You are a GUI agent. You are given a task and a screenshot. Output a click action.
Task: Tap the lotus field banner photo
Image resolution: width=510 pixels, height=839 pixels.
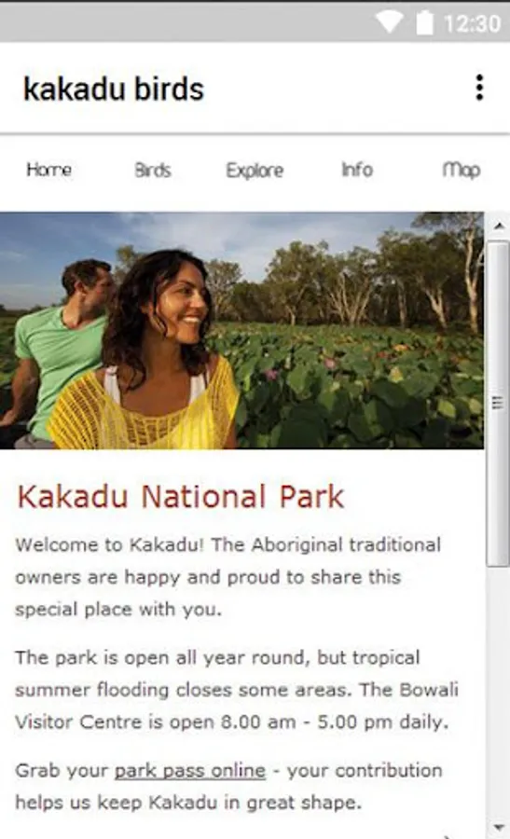pyautogui.click(x=241, y=330)
